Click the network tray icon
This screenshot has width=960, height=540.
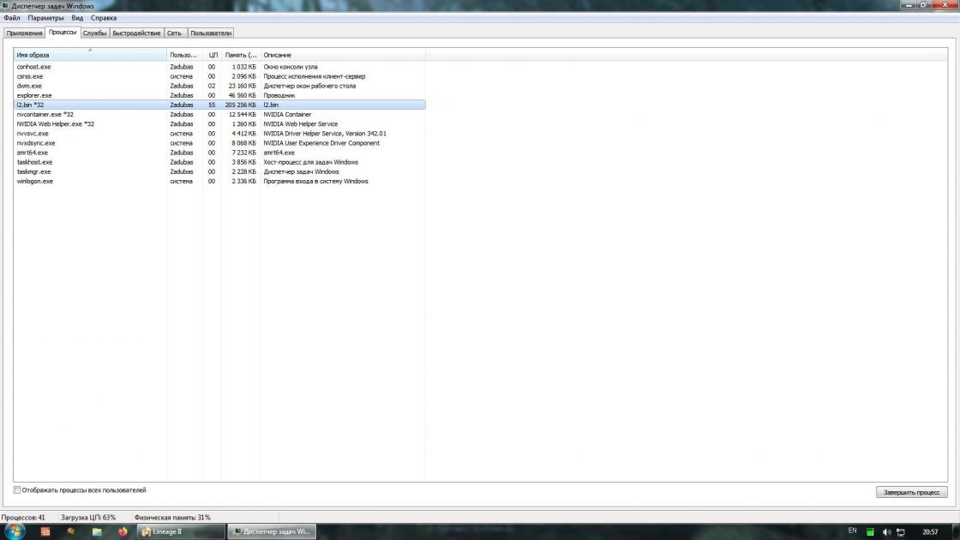pos(901,531)
